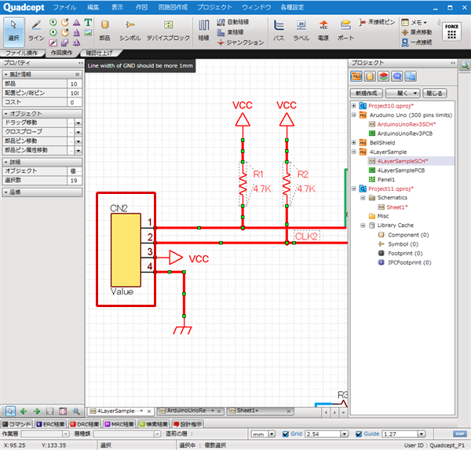Click the 部品 (Component) placement icon
Viewport: 471px width, 450px height.
[x=104, y=30]
